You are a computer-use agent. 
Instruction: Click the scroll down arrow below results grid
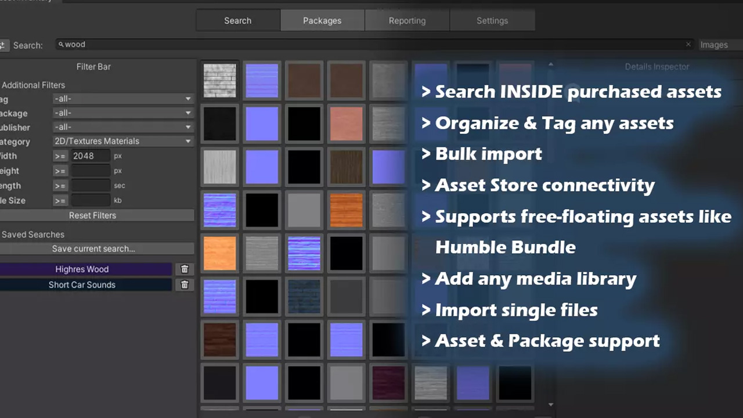[551, 405]
